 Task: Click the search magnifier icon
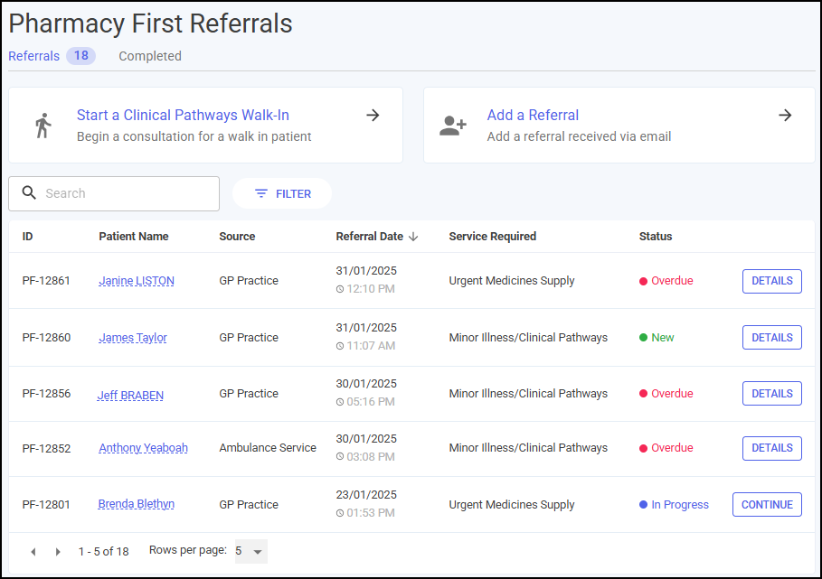point(29,193)
